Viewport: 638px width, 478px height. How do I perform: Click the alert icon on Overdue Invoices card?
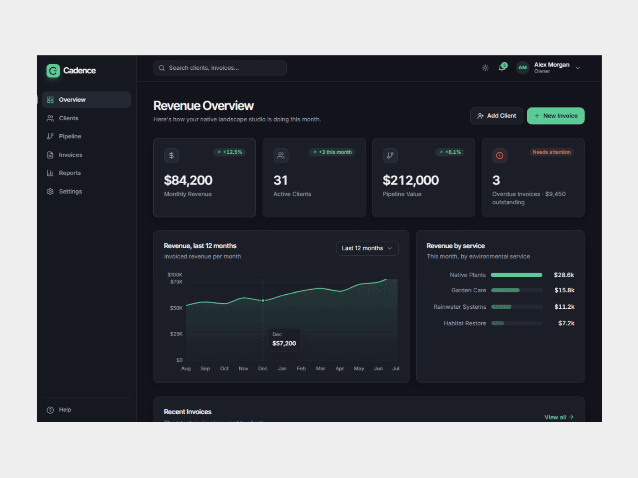pos(500,155)
